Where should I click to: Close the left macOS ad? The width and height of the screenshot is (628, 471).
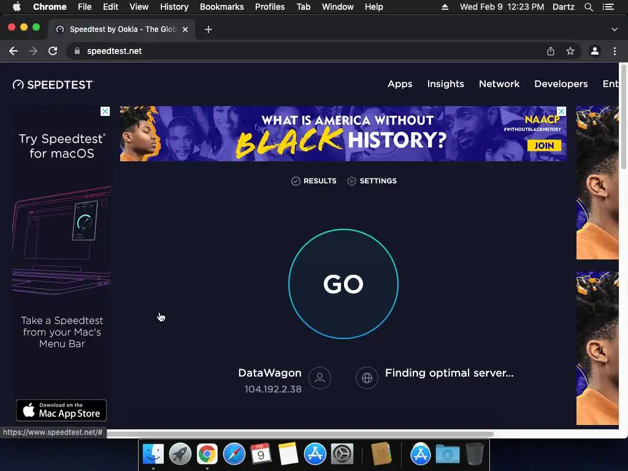[105, 111]
